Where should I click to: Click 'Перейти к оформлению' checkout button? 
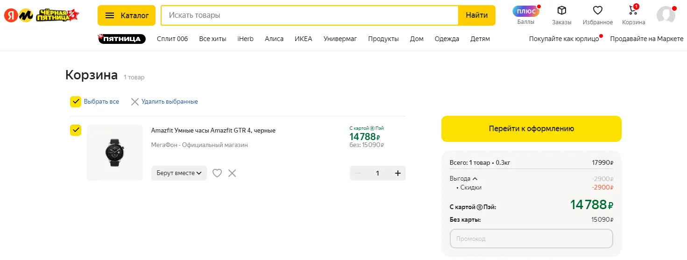(531, 129)
